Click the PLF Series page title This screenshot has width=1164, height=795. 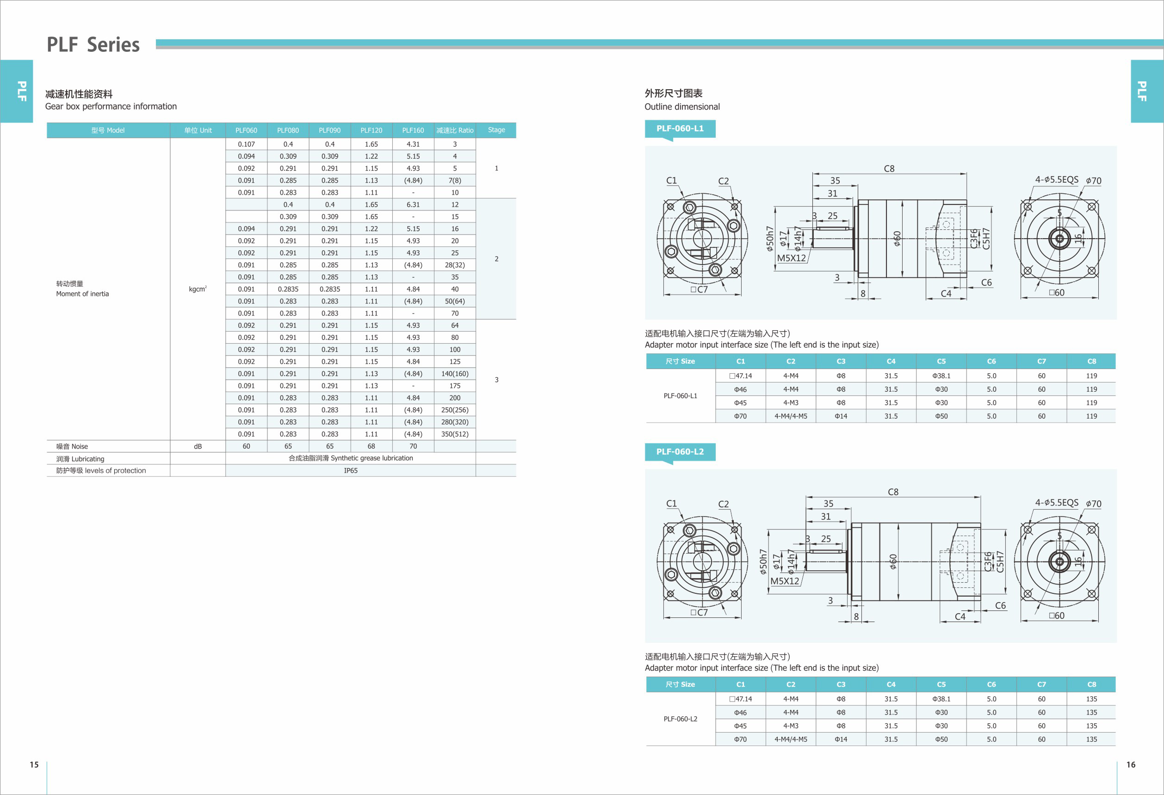[93, 45]
